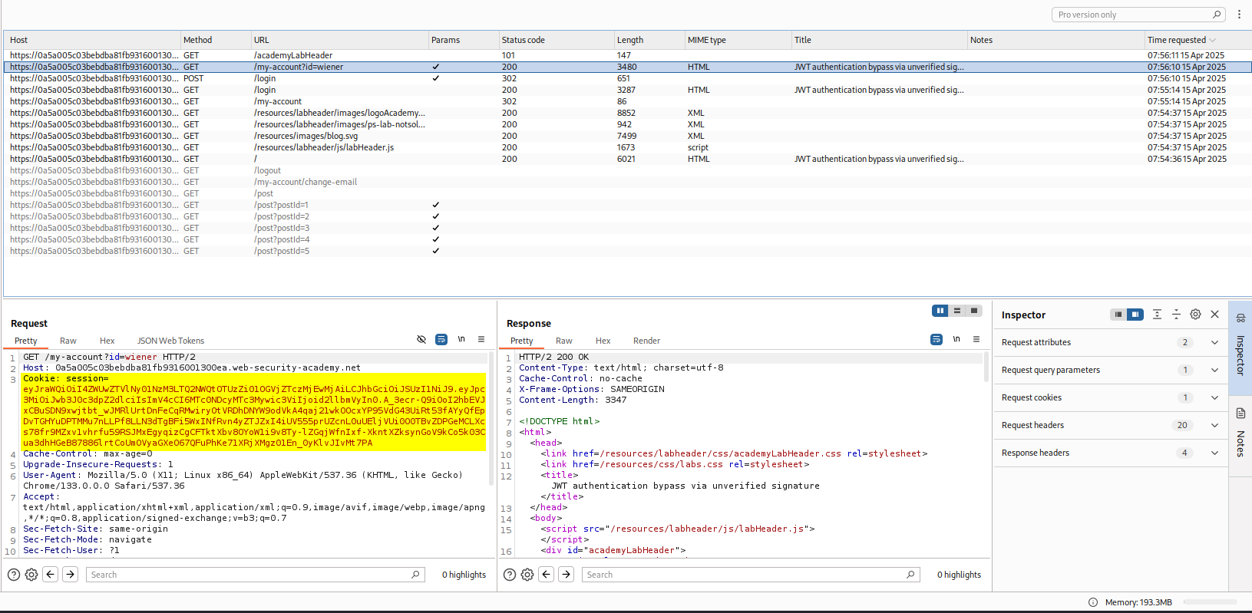Sort by the Time requested column
1252x613 pixels.
tap(1197, 40)
